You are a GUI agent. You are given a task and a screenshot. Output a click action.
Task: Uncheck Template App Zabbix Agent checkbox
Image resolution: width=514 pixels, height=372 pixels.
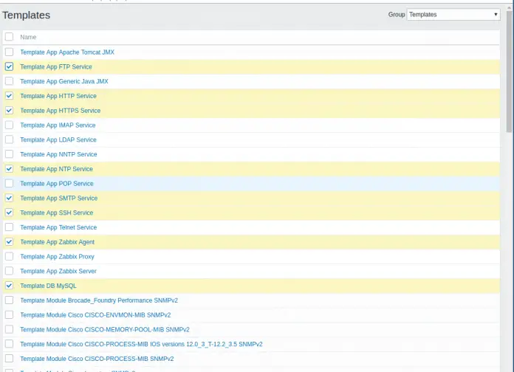click(9, 242)
